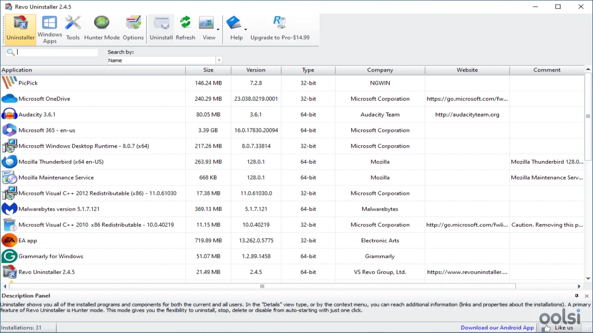Click the 3.39 GB size cell
The image size is (593, 333).
click(x=208, y=130)
